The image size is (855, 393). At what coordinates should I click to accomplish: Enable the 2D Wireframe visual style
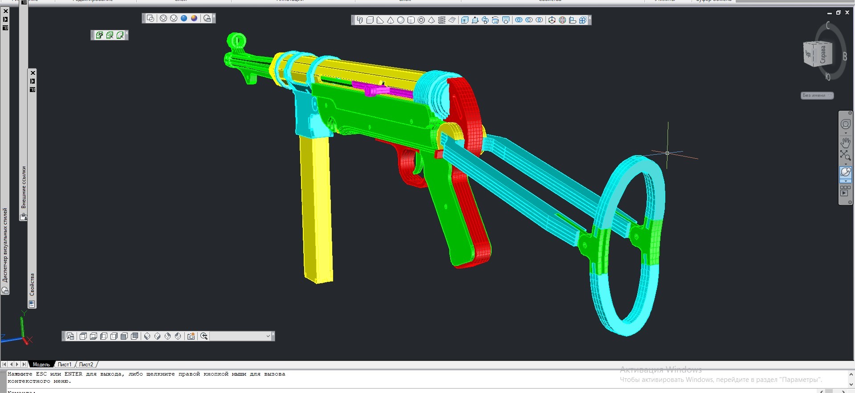[x=151, y=18]
